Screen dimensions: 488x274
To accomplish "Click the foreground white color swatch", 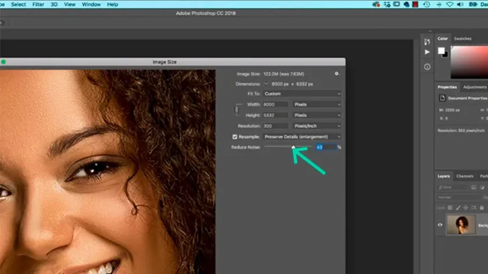I will (x=441, y=51).
